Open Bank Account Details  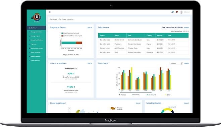click(36, 48)
